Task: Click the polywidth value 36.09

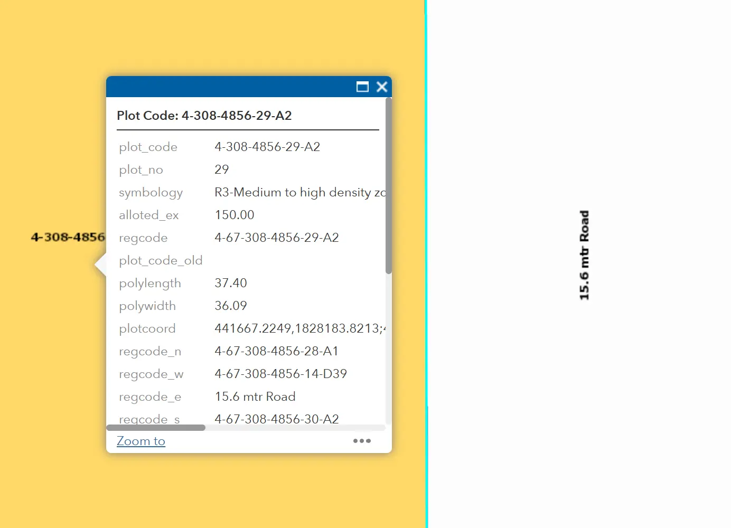Action: 231,306
